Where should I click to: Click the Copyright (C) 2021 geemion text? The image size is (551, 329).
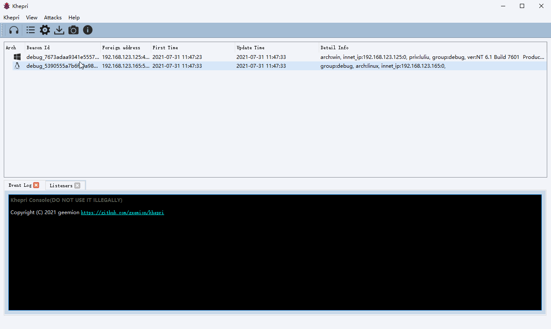(45, 212)
